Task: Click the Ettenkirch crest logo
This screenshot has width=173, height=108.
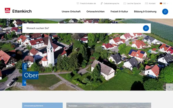Action: [x=7, y=11]
